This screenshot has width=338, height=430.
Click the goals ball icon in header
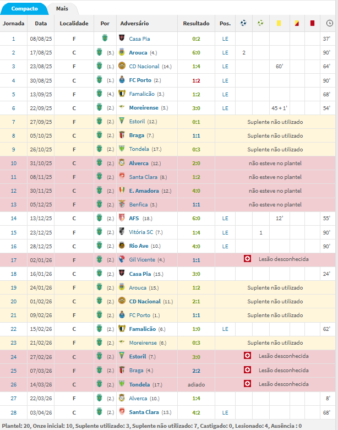243,24
